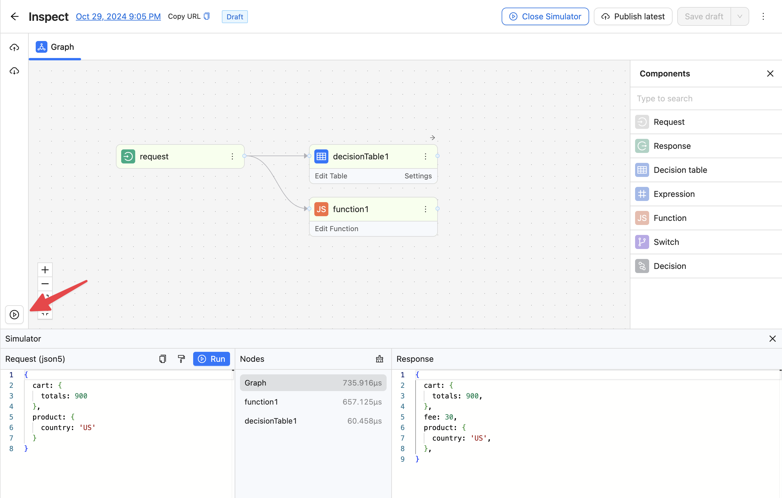Click the small arrow above decisionTable1
Image resolution: width=782 pixels, height=498 pixels.
click(x=432, y=138)
